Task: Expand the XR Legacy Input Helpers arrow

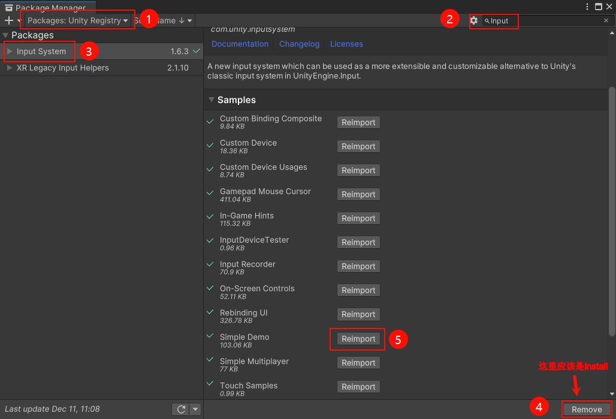Action: 10,68
